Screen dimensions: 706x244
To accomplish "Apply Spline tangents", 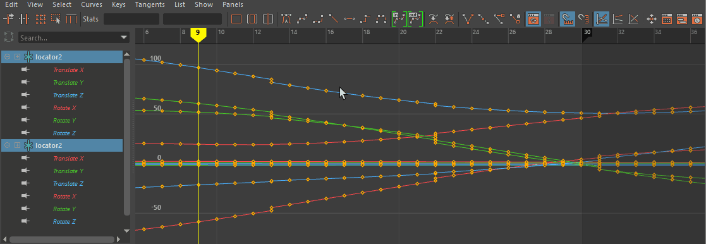I will tap(302, 19).
